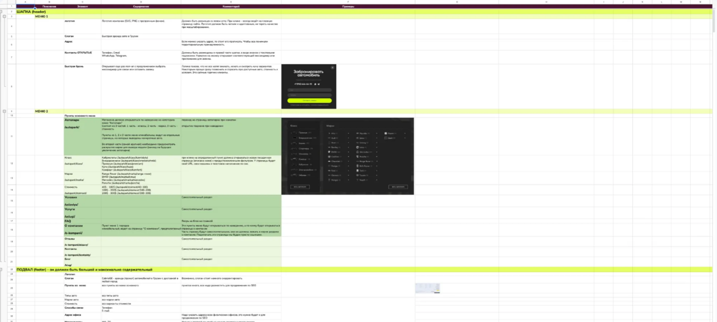Collapse the ШАПКА (header) row group
Image resolution: width=717 pixels, height=322 pixels.
click(x=1, y=11)
